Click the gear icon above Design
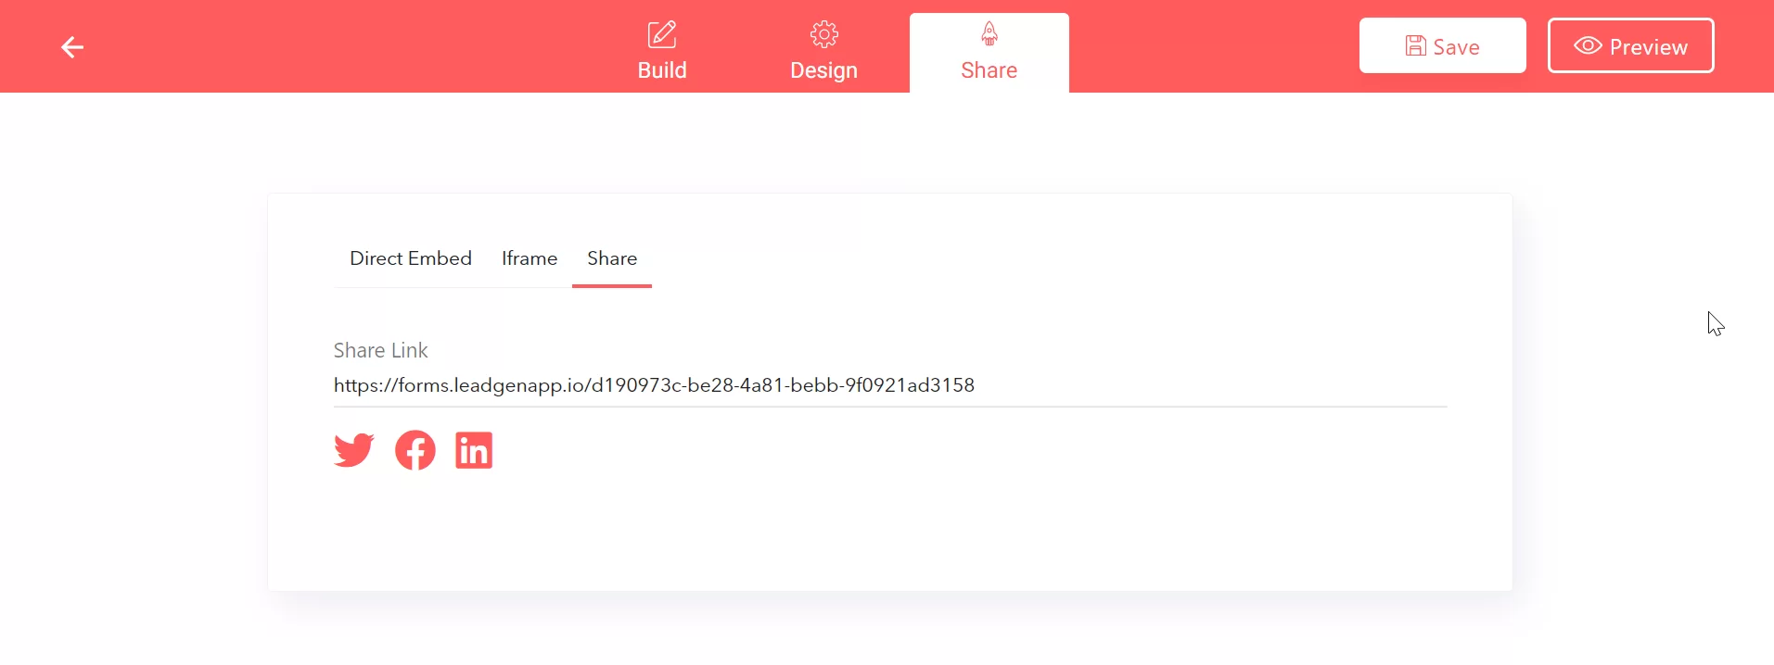This screenshot has width=1774, height=665. click(823, 34)
